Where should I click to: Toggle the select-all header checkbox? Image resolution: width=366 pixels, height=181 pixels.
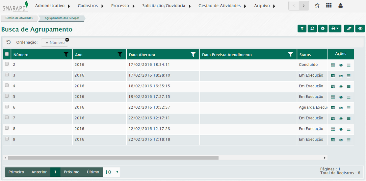click(7, 54)
